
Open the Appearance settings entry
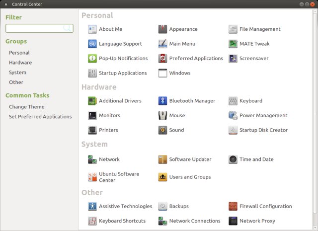click(x=183, y=29)
